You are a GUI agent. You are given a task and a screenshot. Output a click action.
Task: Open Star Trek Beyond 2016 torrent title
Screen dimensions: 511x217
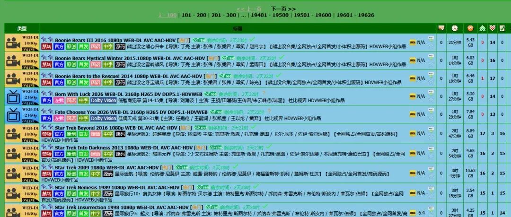(116, 128)
